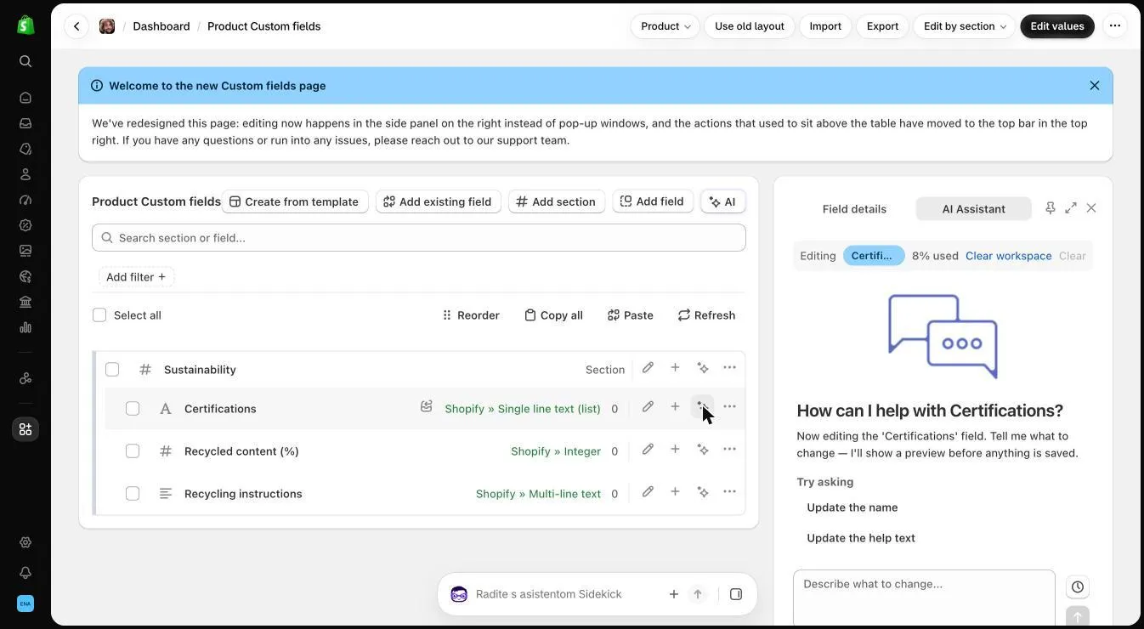The width and height of the screenshot is (1144, 629).
Task: Select the Update the help text suggestion
Action: [861, 538]
